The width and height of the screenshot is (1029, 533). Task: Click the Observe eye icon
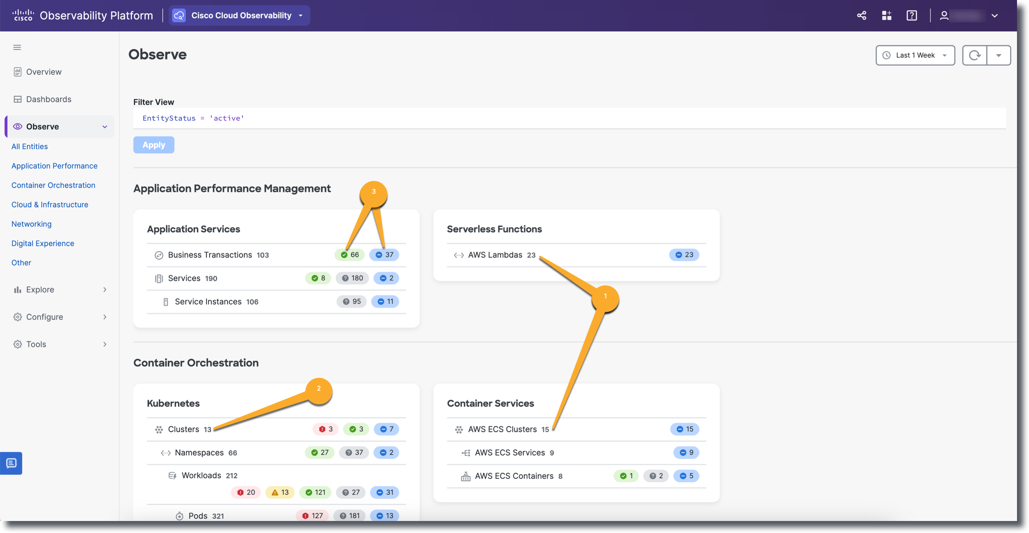[17, 127]
